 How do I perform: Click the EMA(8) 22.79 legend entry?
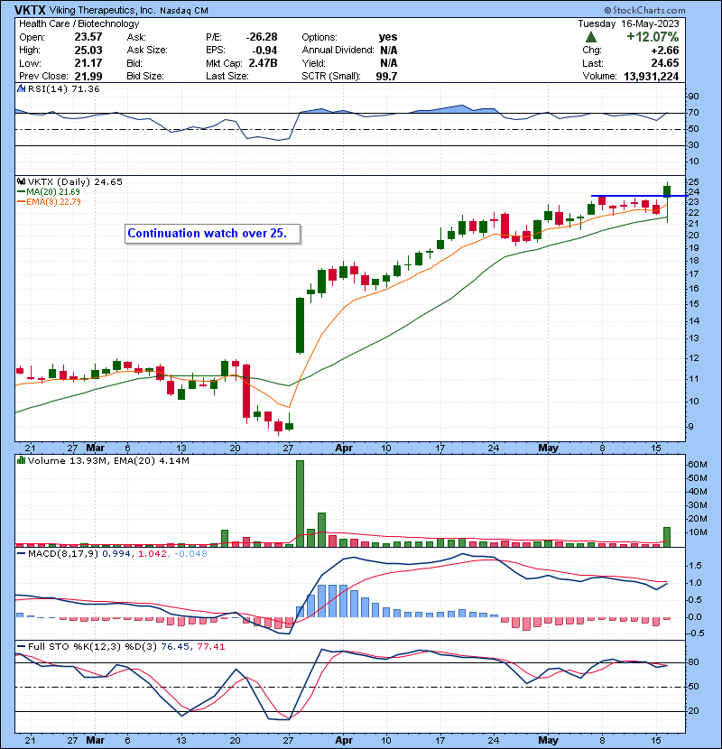(x=49, y=201)
